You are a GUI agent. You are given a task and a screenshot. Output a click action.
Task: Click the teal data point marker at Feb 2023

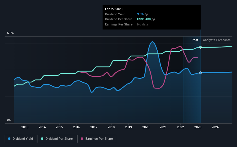(x=200, y=47)
